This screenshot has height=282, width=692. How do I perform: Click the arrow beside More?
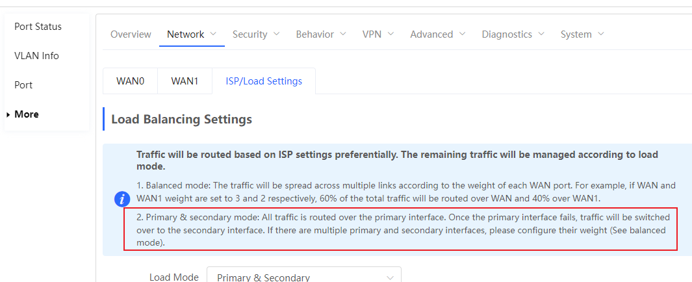coord(8,115)
